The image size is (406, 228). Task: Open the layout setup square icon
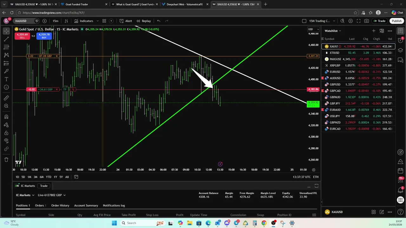pyautogui.click(x=304, y=21)
